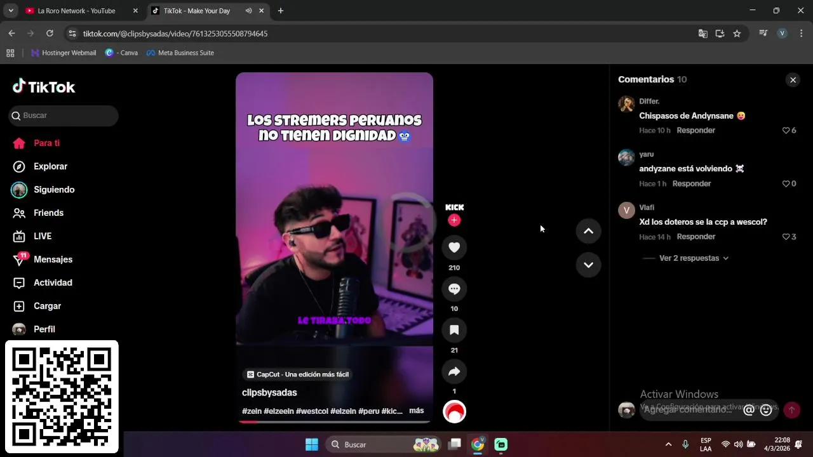Open Chrome profile avatar V

coord(782,34)
